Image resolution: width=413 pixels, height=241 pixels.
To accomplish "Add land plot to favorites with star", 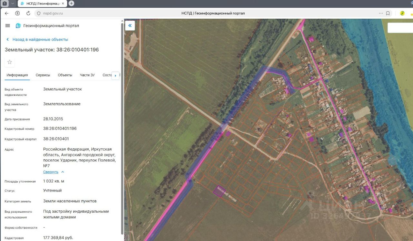I will point(10,62).
